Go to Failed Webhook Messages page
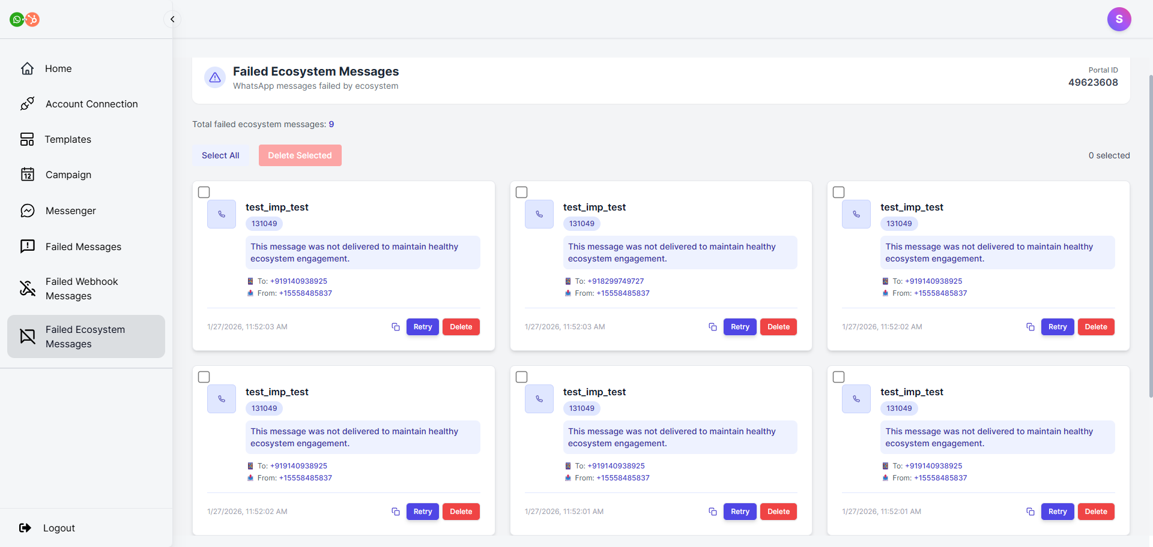The width and height of the screenshot is (1153, 547). pyautogui.click(x=82, y=288)
